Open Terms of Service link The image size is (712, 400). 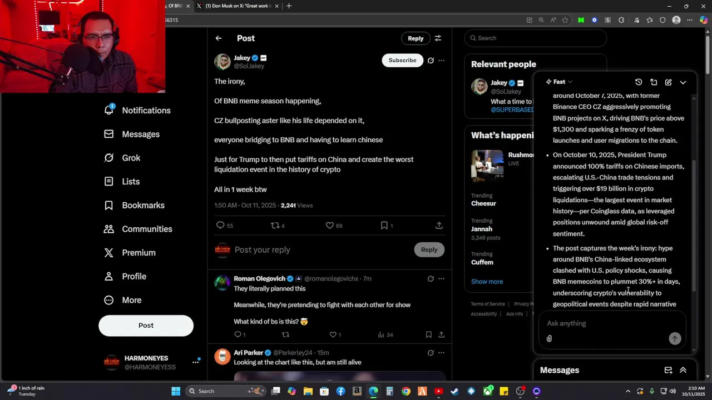(488, 304)
